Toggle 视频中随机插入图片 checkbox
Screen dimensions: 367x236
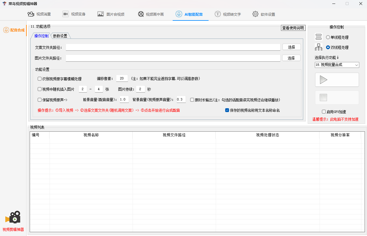(39, 89)
